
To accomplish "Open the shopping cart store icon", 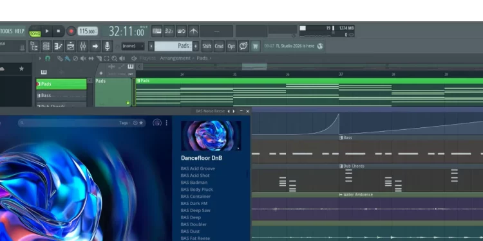I will 255,46.
